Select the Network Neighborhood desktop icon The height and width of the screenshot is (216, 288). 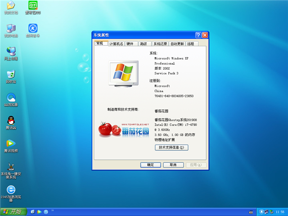click(x=11, y=54)
